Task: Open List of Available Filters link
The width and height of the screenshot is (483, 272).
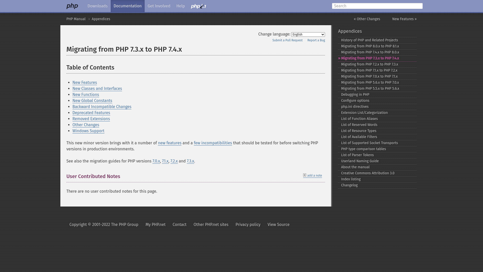Action: click(377, 137)
